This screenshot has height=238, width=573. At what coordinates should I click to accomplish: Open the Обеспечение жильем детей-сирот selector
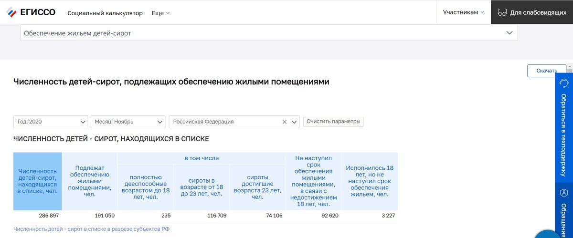(269, 33)
